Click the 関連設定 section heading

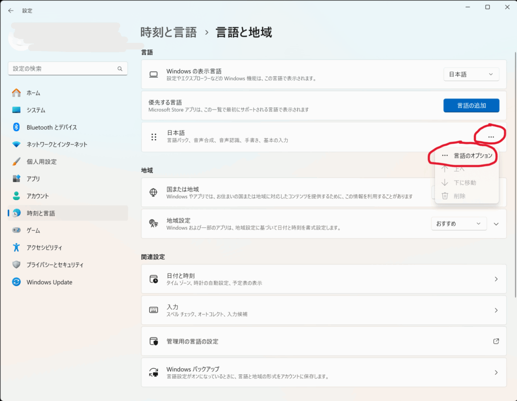pyautogui.click(x=153, y=257)
